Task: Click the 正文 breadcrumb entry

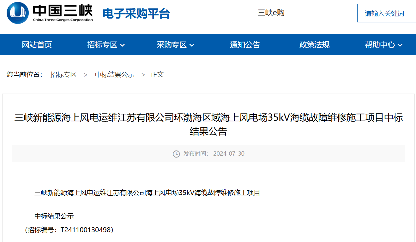Action: (157, 75)
